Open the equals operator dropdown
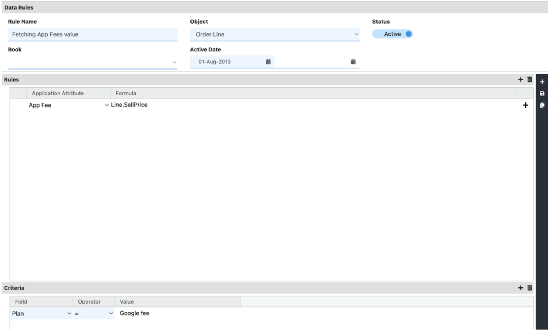549x330 pixels. pos(94,313)
